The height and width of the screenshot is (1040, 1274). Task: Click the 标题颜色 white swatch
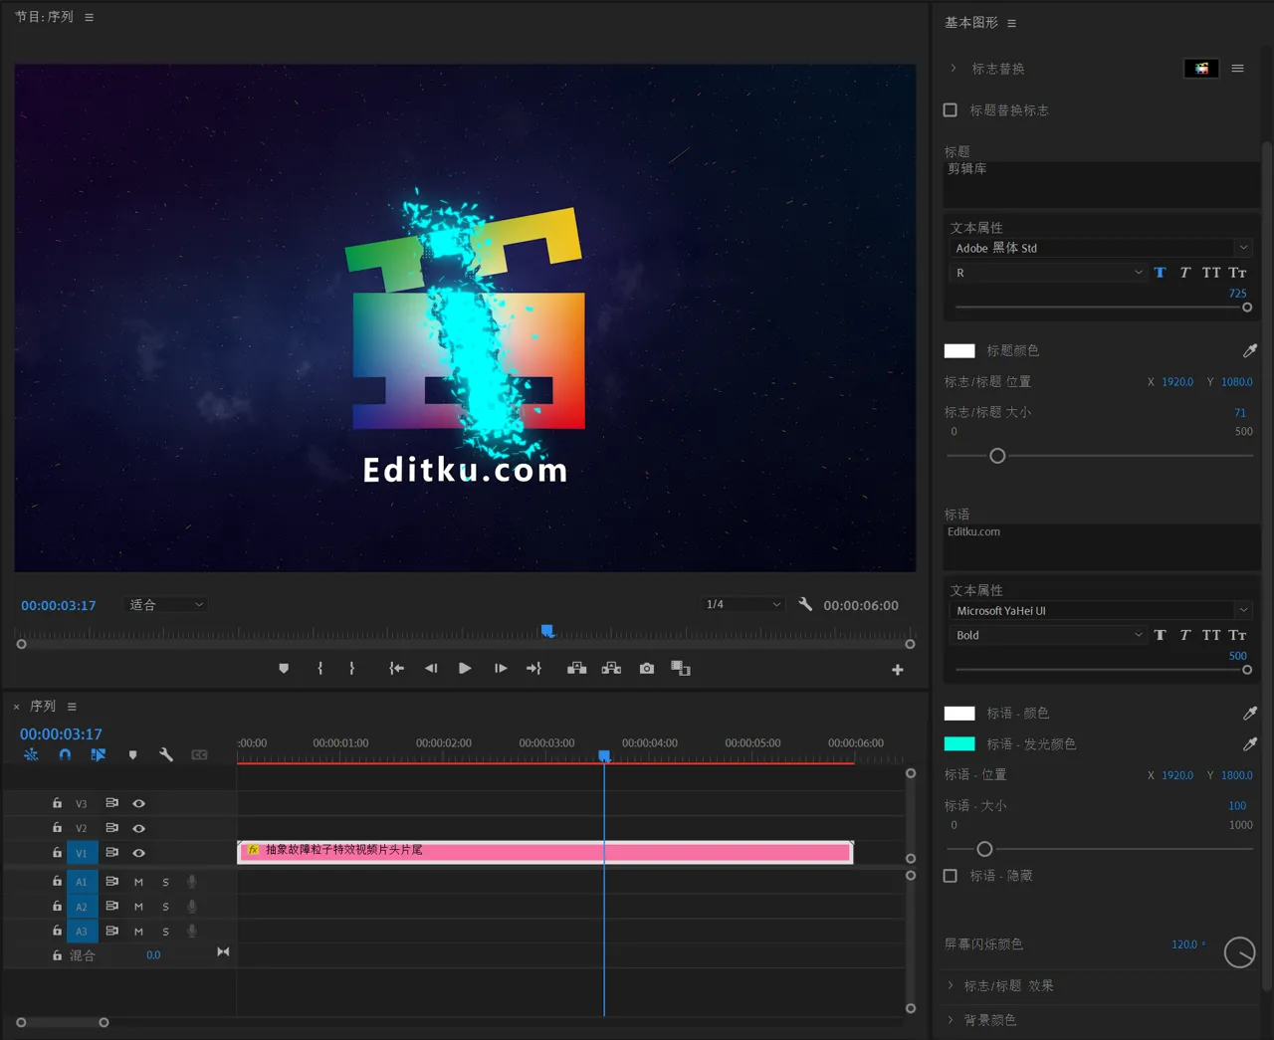tap(959, 350)
